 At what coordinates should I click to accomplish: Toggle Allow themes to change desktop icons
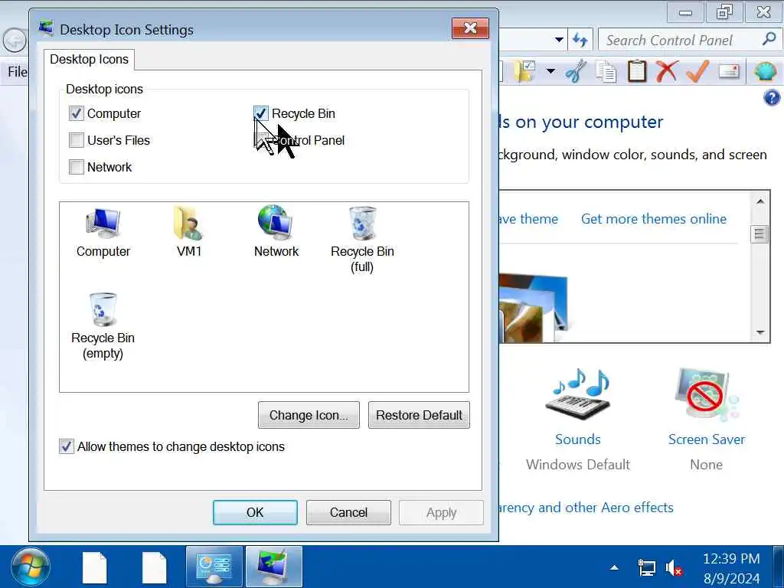(x=67, y=446)
